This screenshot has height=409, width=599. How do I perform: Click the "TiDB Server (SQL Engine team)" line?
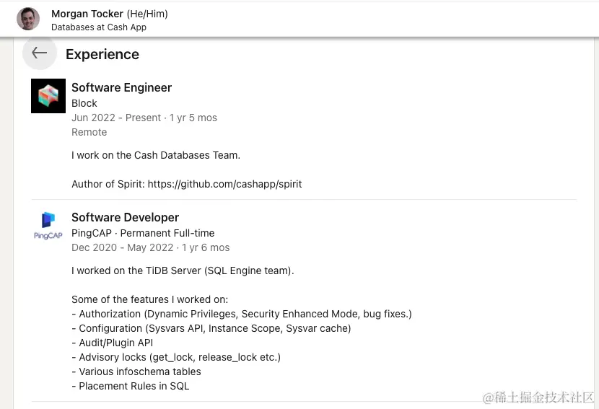[x=183, y=271]
